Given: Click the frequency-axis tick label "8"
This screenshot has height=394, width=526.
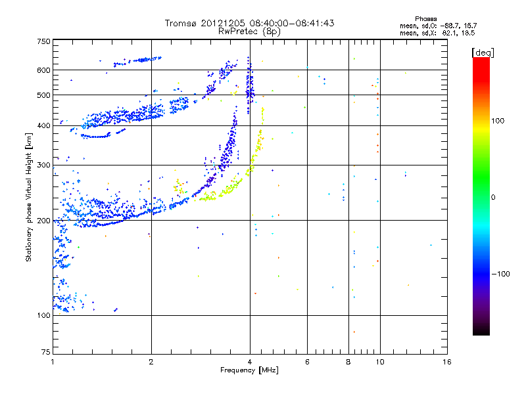Looking at the screenshot, I should (348, 362).
